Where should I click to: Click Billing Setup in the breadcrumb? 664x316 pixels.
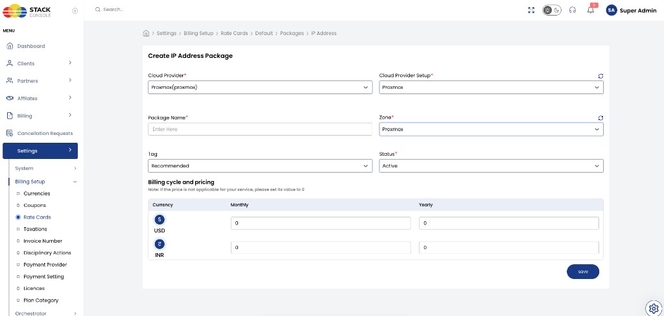click(x=198, y=33)
